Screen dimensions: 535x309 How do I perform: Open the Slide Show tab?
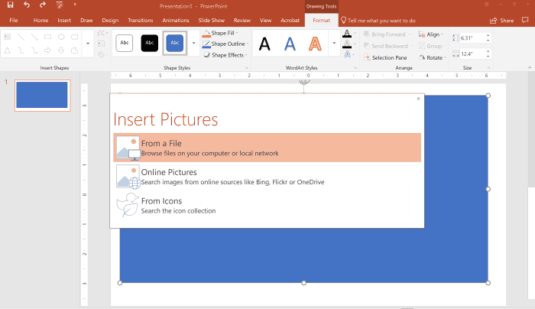[x=211, y=21]
